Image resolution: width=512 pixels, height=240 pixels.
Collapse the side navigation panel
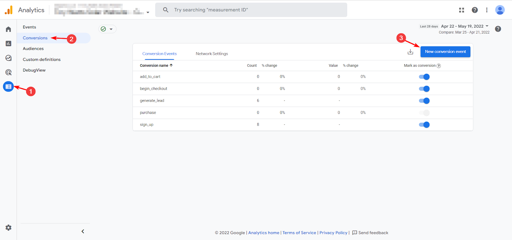(83, 231)
